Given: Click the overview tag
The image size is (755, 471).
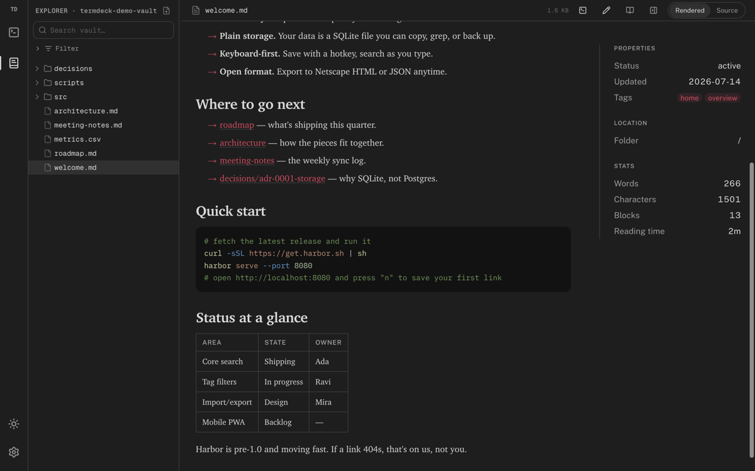Looking at the screenshot, I should (x=722, y=98).
